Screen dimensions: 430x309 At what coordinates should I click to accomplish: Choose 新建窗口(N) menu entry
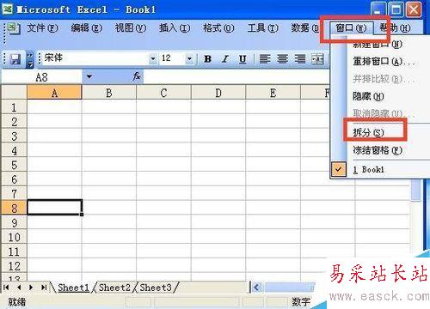(x=378, y=45)
